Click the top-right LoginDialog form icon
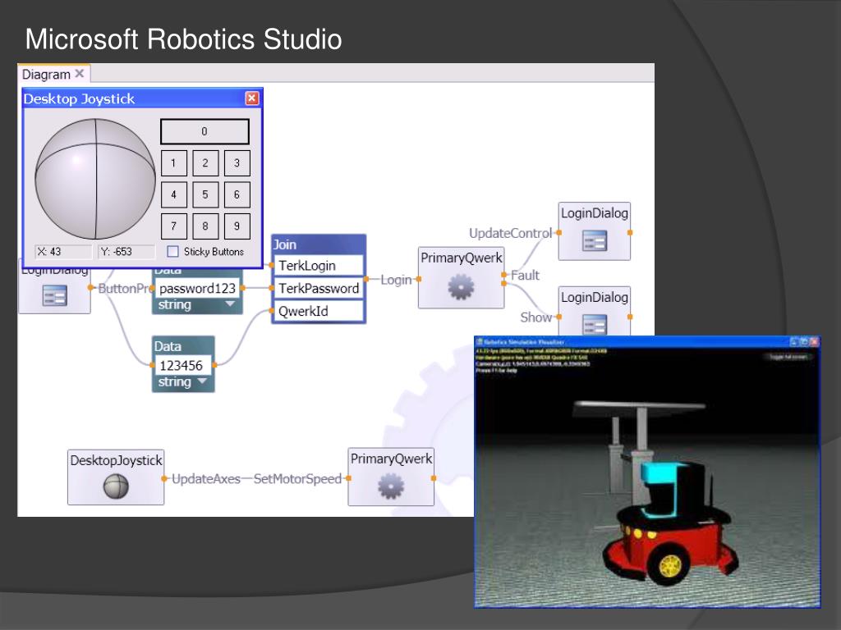841x630 pixels. click(x=595, y=240)
